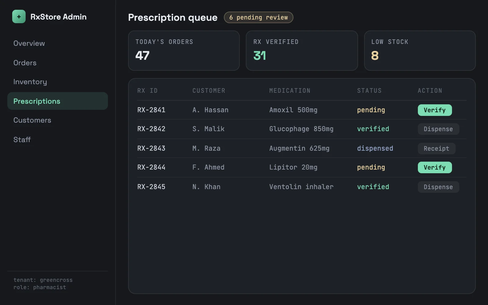The image size is (488, 305).
Task: Select the RX Verified stat card
Action: (x=302, y=51)
